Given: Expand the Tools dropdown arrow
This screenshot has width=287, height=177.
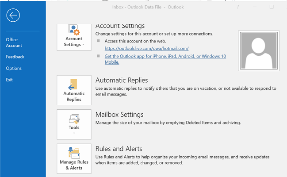Looking at the screenshot, I should click(x=74, y=133).
